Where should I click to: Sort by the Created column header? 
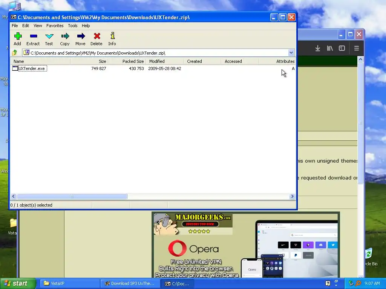click(x=202, y=61)
